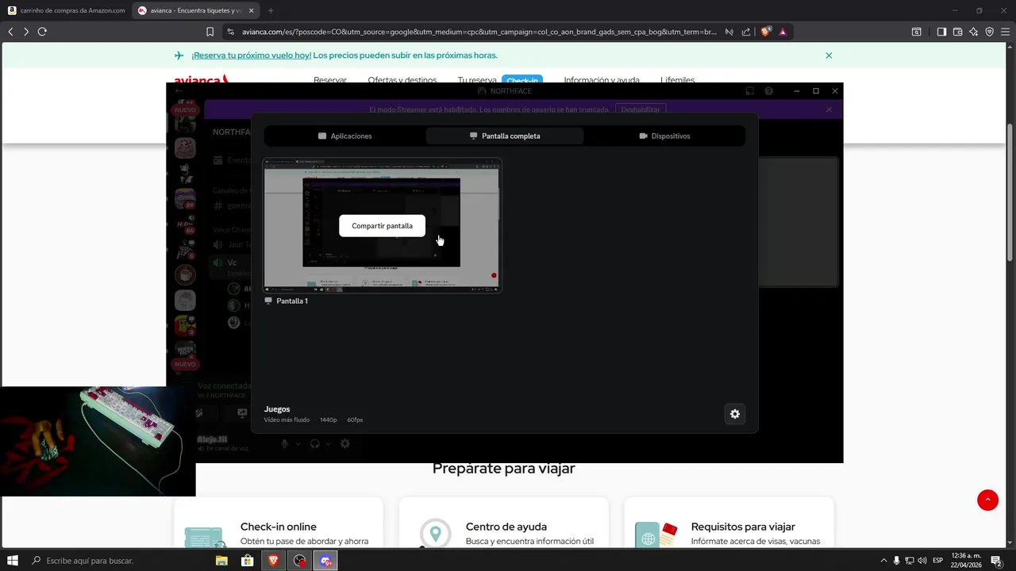The height and width of the screenshot is (571, 1016).
Task: Click the Compartir pantalla button
Action: 382,226
